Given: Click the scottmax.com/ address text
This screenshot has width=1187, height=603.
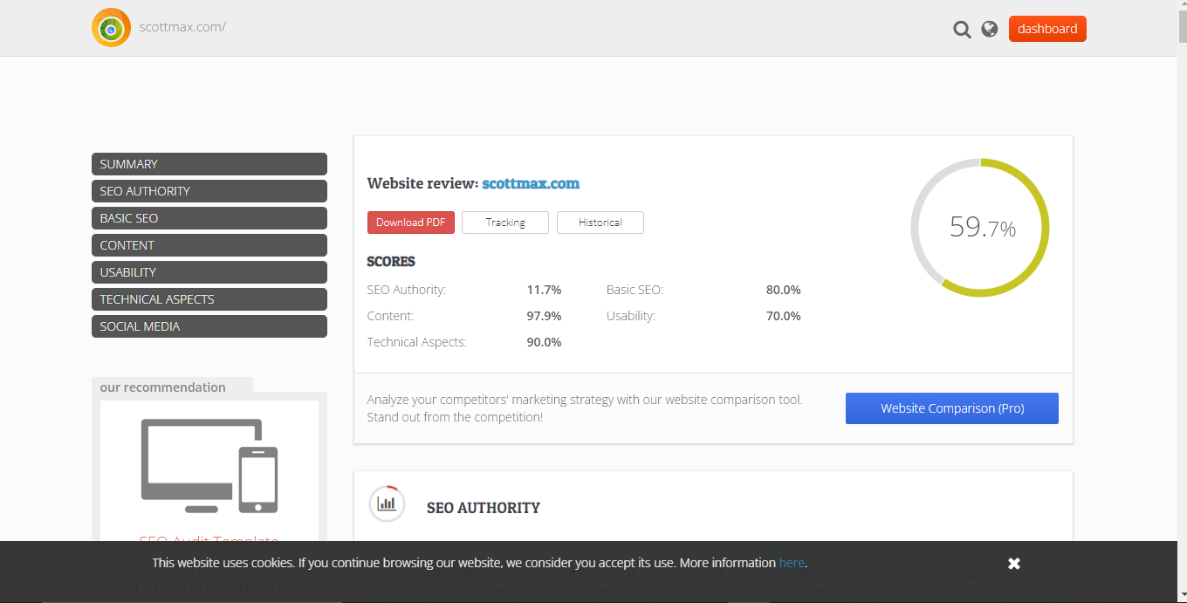Looking at the screenshot, I should click(182, 26).
